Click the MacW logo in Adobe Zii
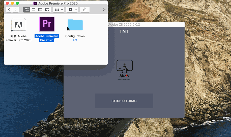Screen dimensions: 231x137 pos(125,70)
